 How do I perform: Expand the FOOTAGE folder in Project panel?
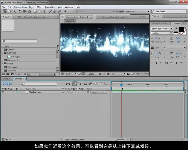coord(3,53)
